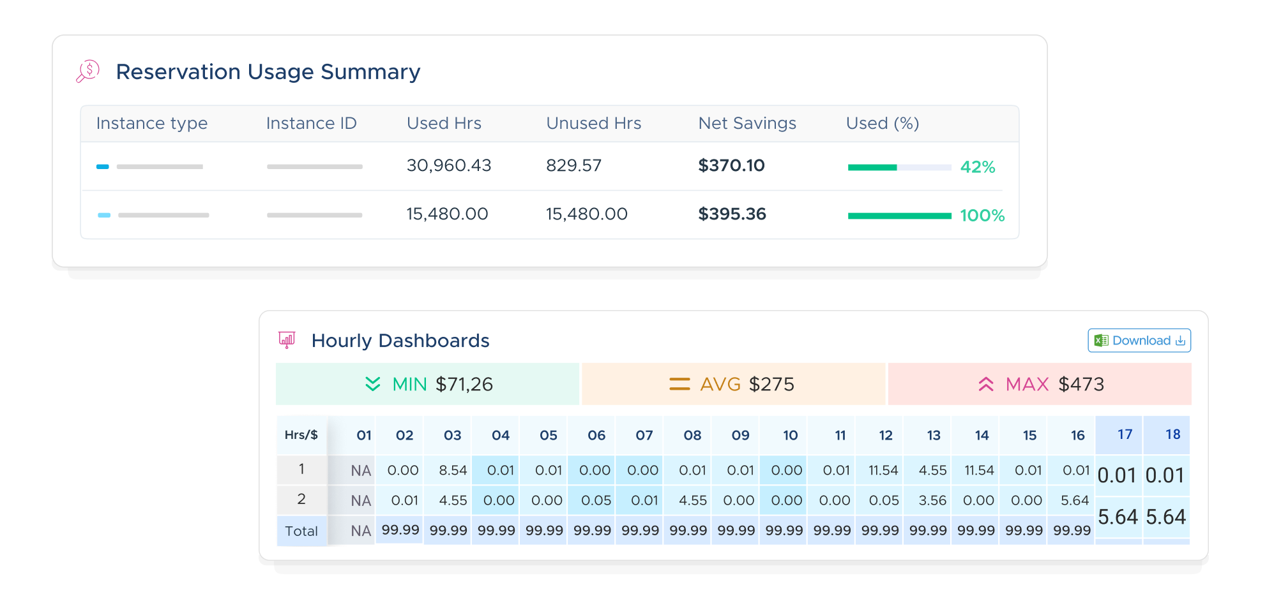Select the MIN $71,26 summary tile
Image resolution: width=1274 pixels, height=601 pixels.
(427, 384)
